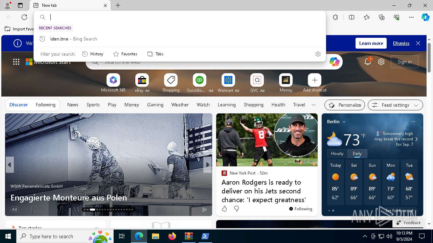
Task: Click the Personalize button
Action: click(x=345, y=105)
